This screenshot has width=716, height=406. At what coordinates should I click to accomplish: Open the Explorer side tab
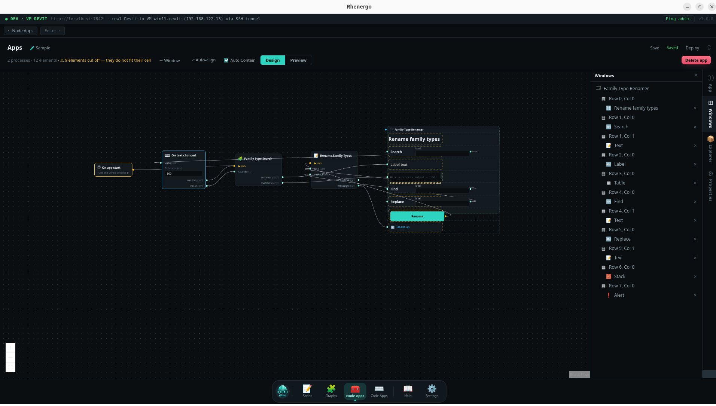pyautogui.click(x=710, y=149)
